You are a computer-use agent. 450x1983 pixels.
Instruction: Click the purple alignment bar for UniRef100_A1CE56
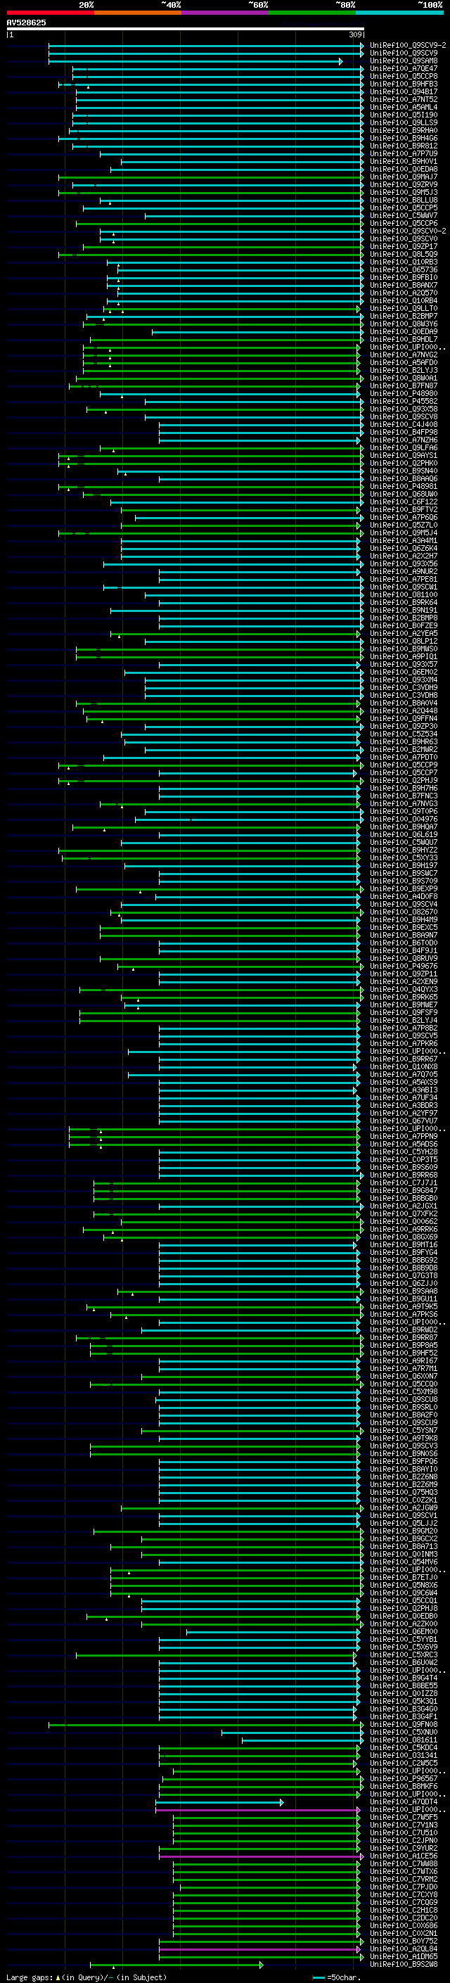pyautogui.click(x=260, y=1857)
